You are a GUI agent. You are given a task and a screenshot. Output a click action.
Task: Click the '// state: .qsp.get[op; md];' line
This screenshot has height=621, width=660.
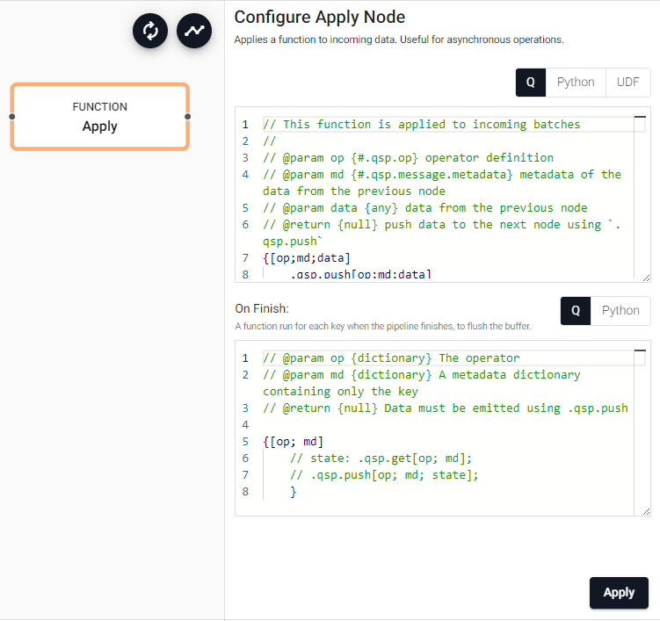pos(381,459)
